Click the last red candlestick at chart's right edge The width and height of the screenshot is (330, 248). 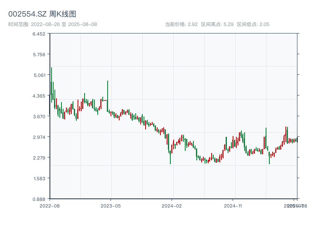pos(297,140)
